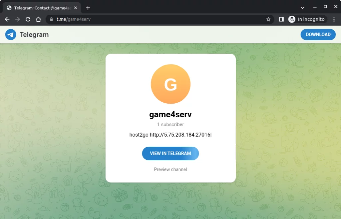Select the Telegram Contact @game4serv tab
This screenshot has width=341, height=219.
tap(40, 8)
